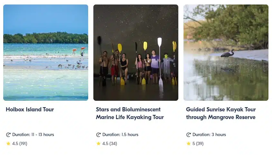Select the 5 (39) rating text
This screenshot has width=272, height=155.
click(x=198, y=143)
